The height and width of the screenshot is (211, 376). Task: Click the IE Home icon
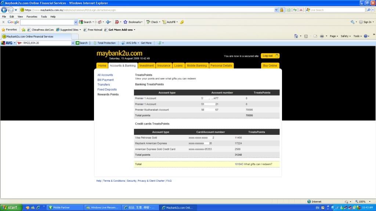tap(296, 36)
